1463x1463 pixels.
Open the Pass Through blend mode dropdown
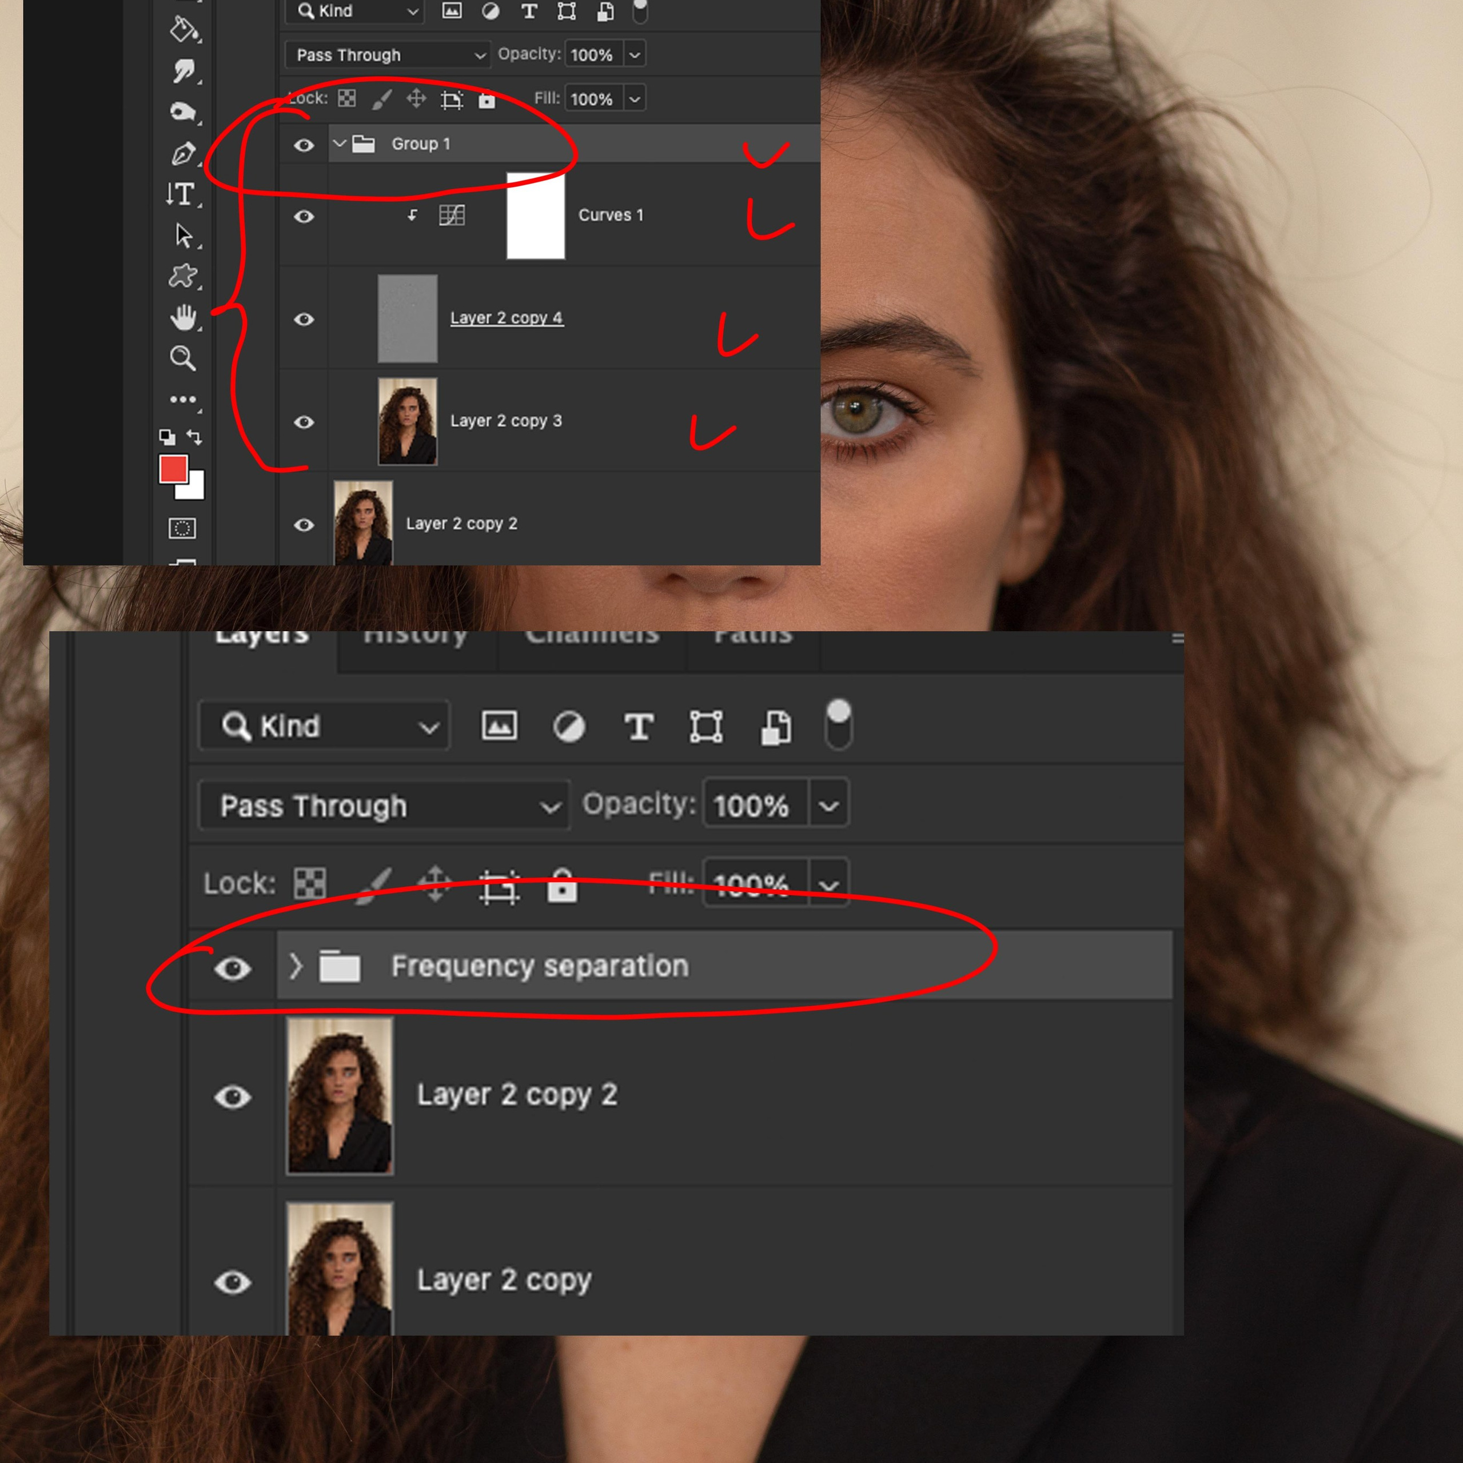pos(382,805)
